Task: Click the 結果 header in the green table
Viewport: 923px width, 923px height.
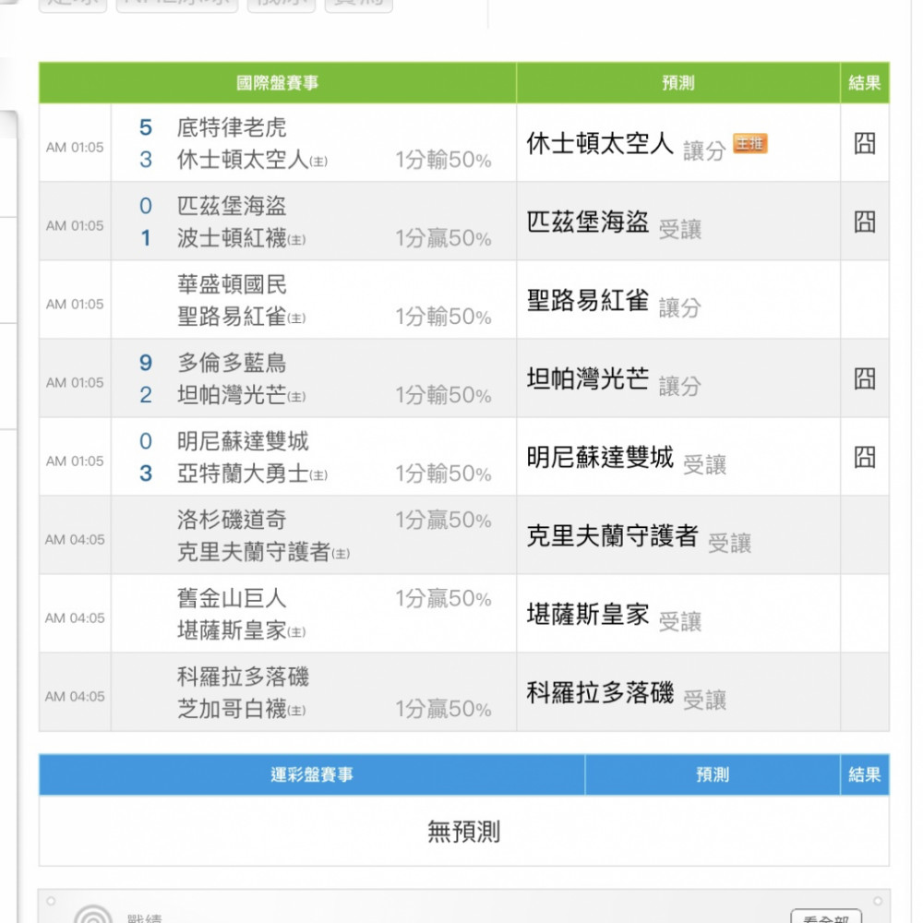Action: tap(864, 83)
